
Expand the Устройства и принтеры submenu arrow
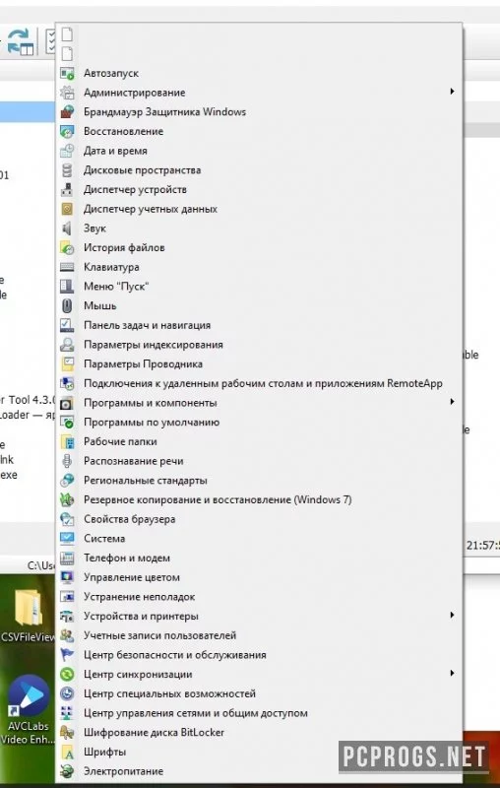coord(453,615)
